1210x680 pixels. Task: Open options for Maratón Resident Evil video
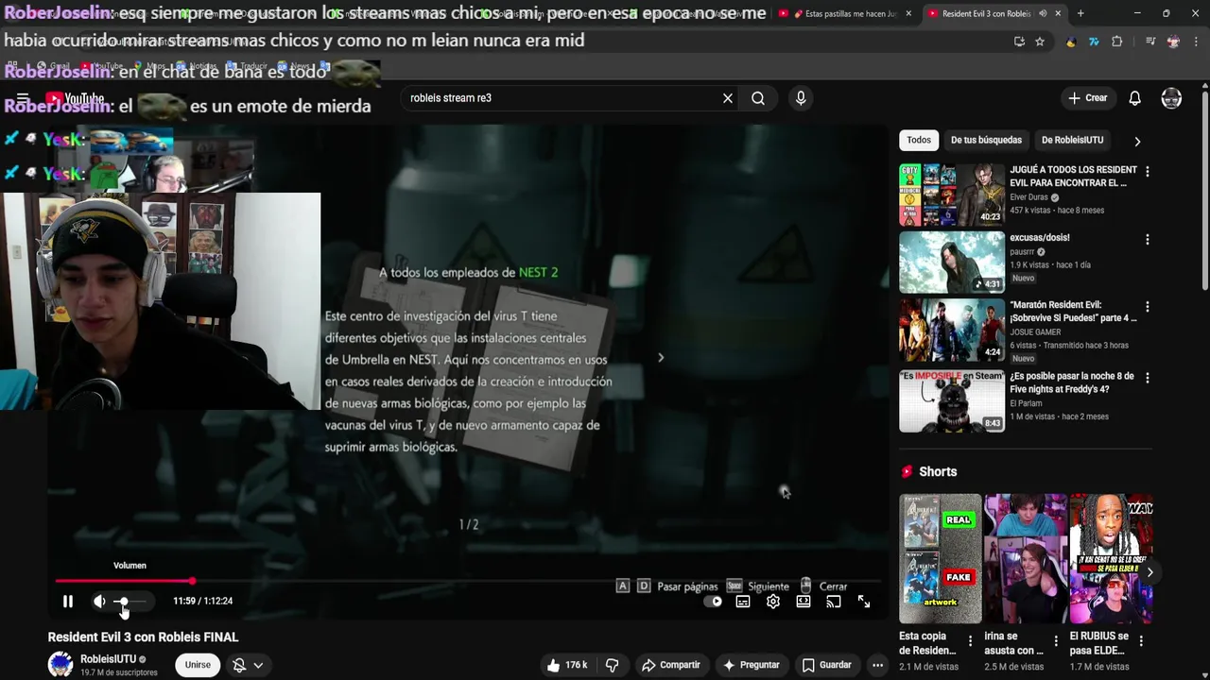[1148, 308]
